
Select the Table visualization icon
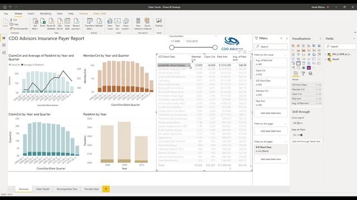[x=298, y=63]
